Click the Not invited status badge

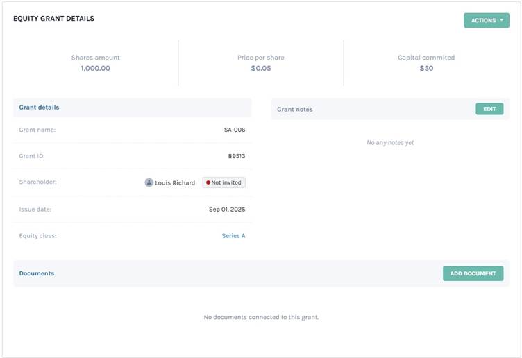point(224,182)
